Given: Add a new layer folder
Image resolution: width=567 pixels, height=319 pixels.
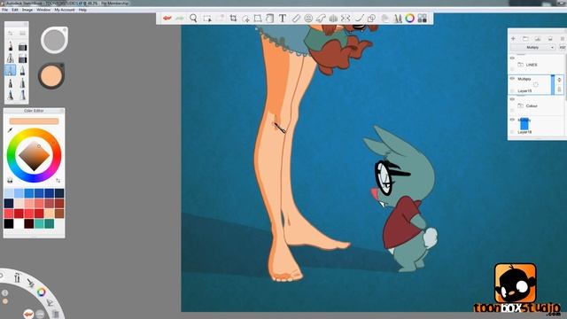Looking at the screenshot, I should [525, 38].
